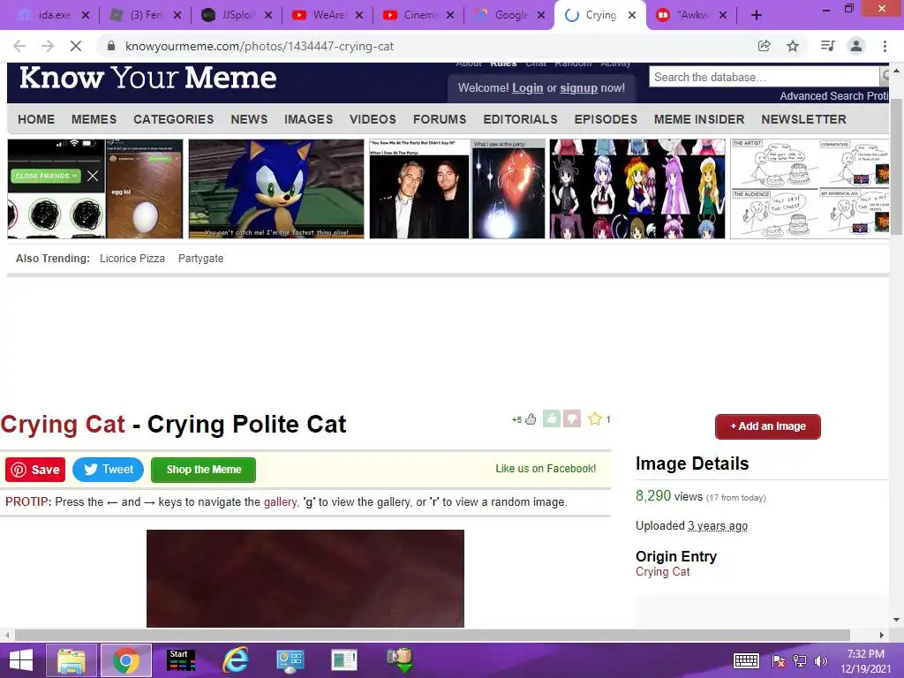Screen dimensions: 904x678
Task: Click the address bar URL
Action: point(260,46)
